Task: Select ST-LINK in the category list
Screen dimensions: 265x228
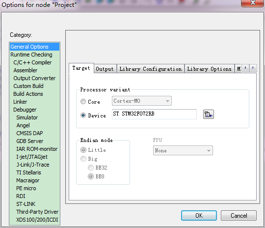Action: click(x=26, y=204)
